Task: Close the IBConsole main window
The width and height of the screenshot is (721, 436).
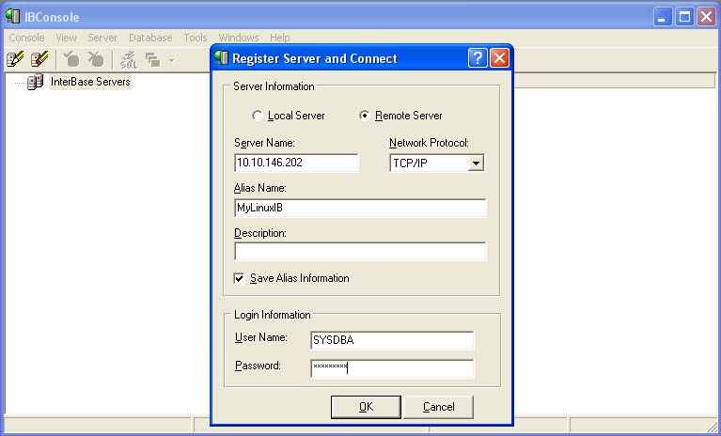Action: (706, 17)
